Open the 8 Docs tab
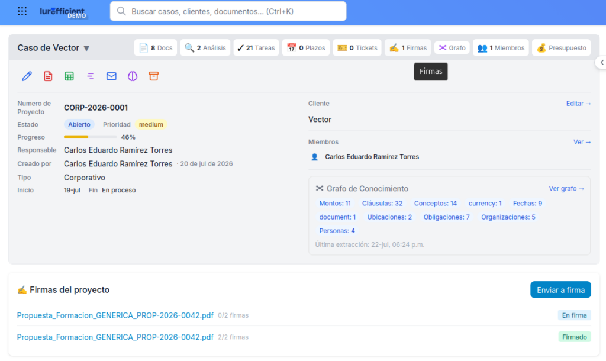This screenshot has height=361, width=606. (x=156, y=48)
